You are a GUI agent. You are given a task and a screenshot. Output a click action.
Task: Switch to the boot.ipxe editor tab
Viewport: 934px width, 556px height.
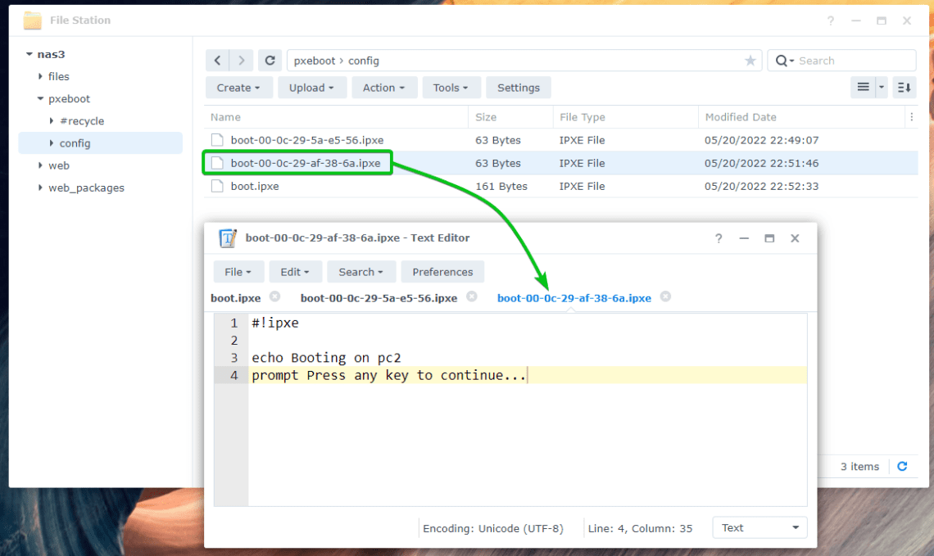pyautogui.click(x=238, y=298)
